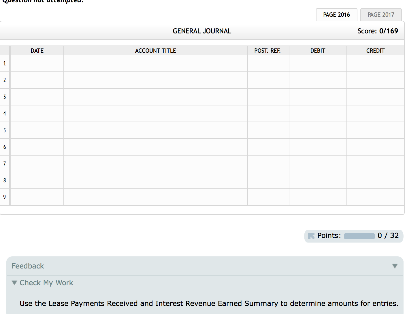Click the Account Title cell in row 7
Screen dimensions: 407x314
tap(156, 164)
